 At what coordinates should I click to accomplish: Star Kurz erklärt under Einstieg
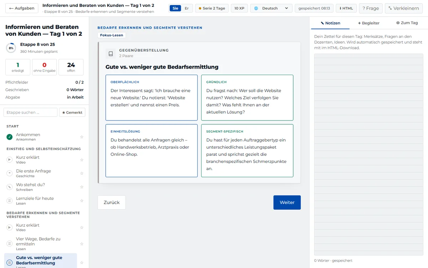82,160
